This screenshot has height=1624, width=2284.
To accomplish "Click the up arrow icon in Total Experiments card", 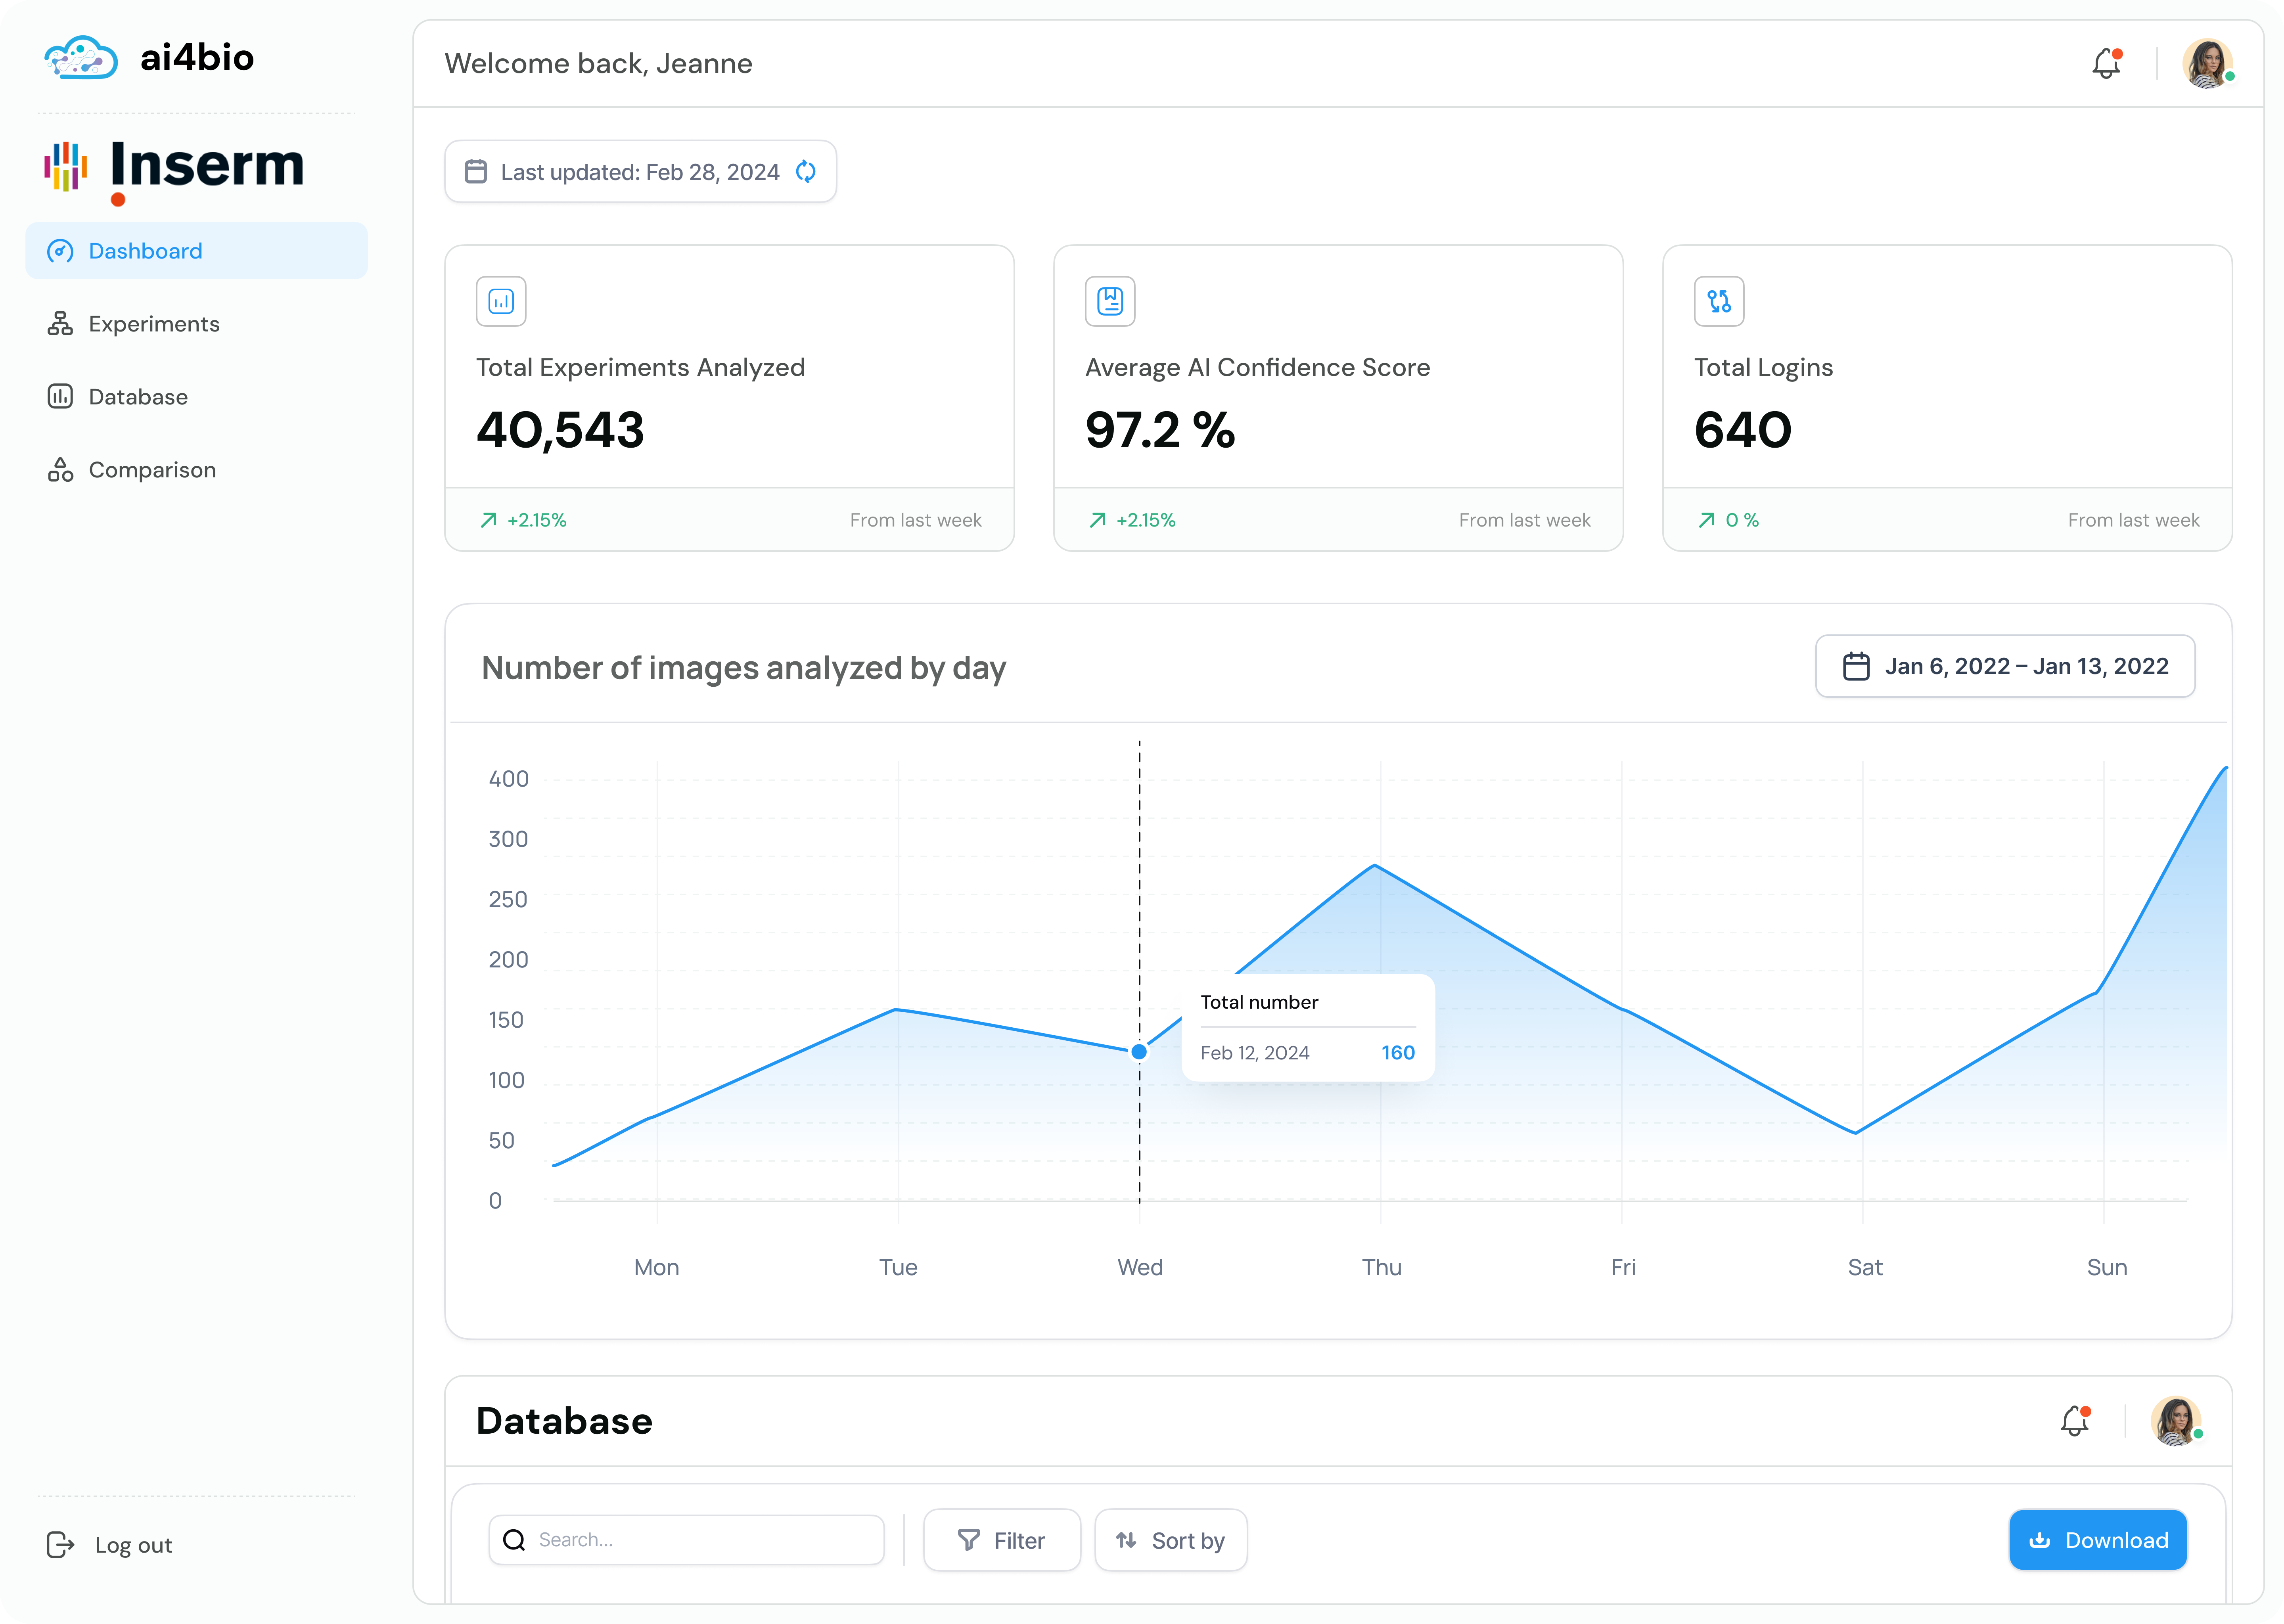I will pos(489,520).
